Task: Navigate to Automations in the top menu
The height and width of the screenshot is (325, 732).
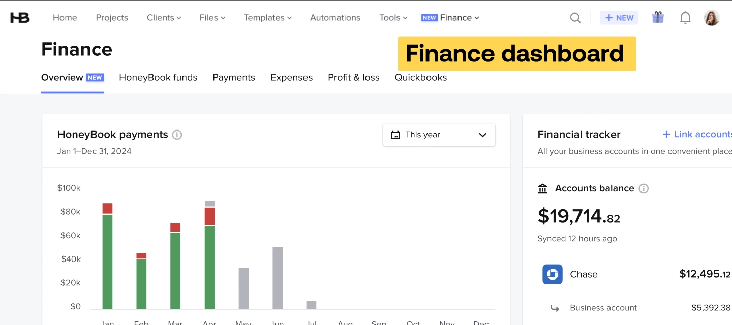Action: tap(335, 17)
